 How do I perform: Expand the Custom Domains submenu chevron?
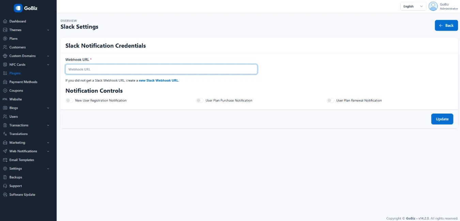click(48, 56)
